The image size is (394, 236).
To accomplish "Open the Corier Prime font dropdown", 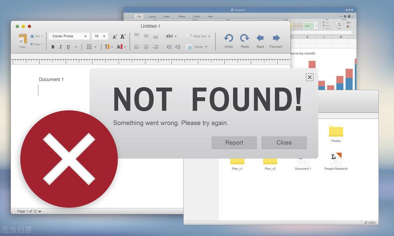I will (69, 36).
